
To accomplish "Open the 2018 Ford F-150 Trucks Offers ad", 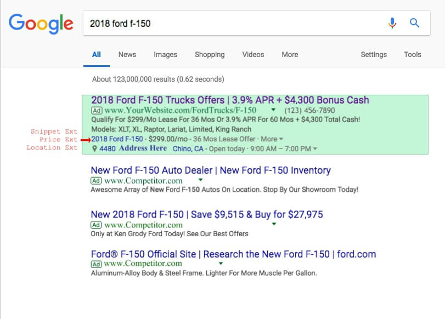I will tap(230, 100).
